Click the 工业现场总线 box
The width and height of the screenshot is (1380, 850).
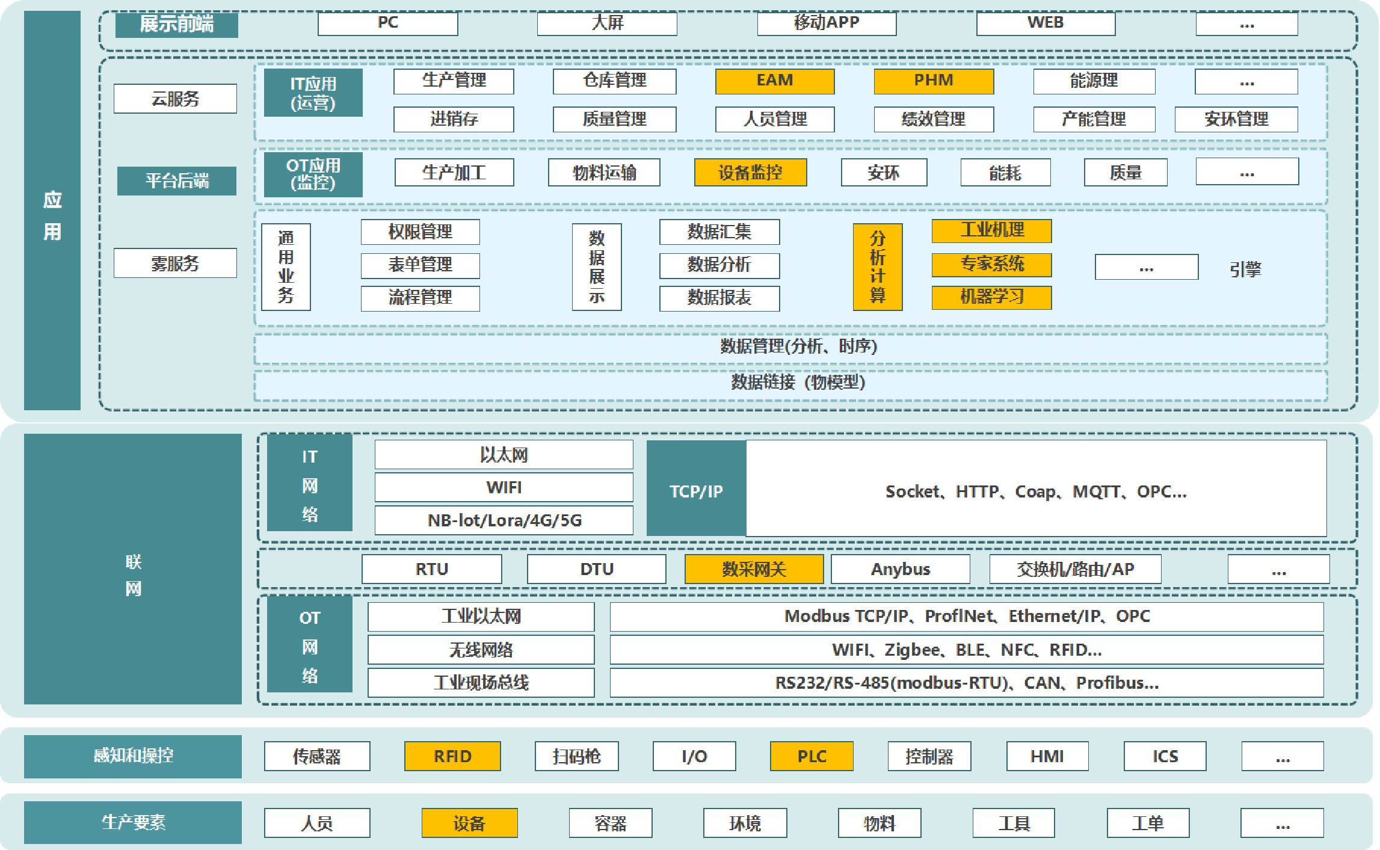[481, 683]
